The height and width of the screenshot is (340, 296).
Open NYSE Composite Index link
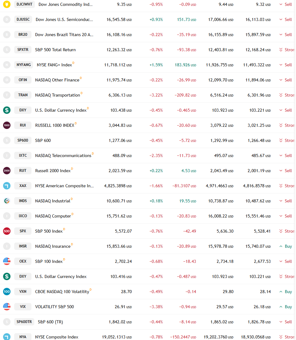click(56, 337)
